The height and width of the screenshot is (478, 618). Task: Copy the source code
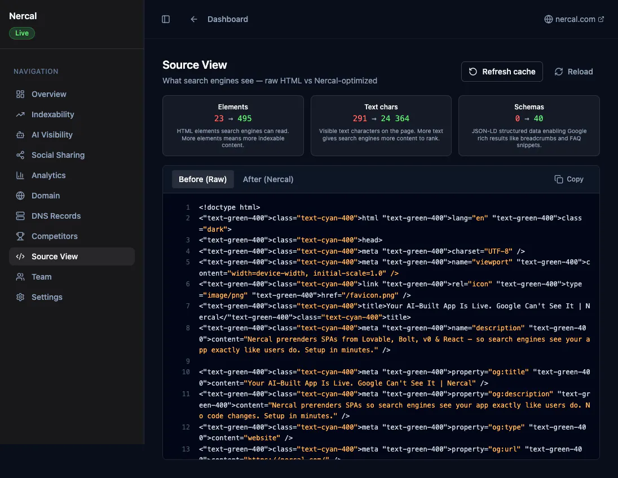(569, 179)
